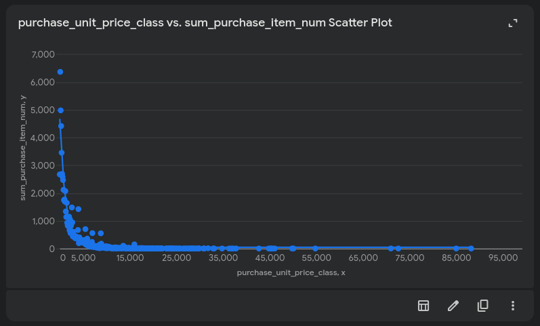Click the 65,000 x-axis tick label
This screenshot has height=326, width=540.
(362, 258)
